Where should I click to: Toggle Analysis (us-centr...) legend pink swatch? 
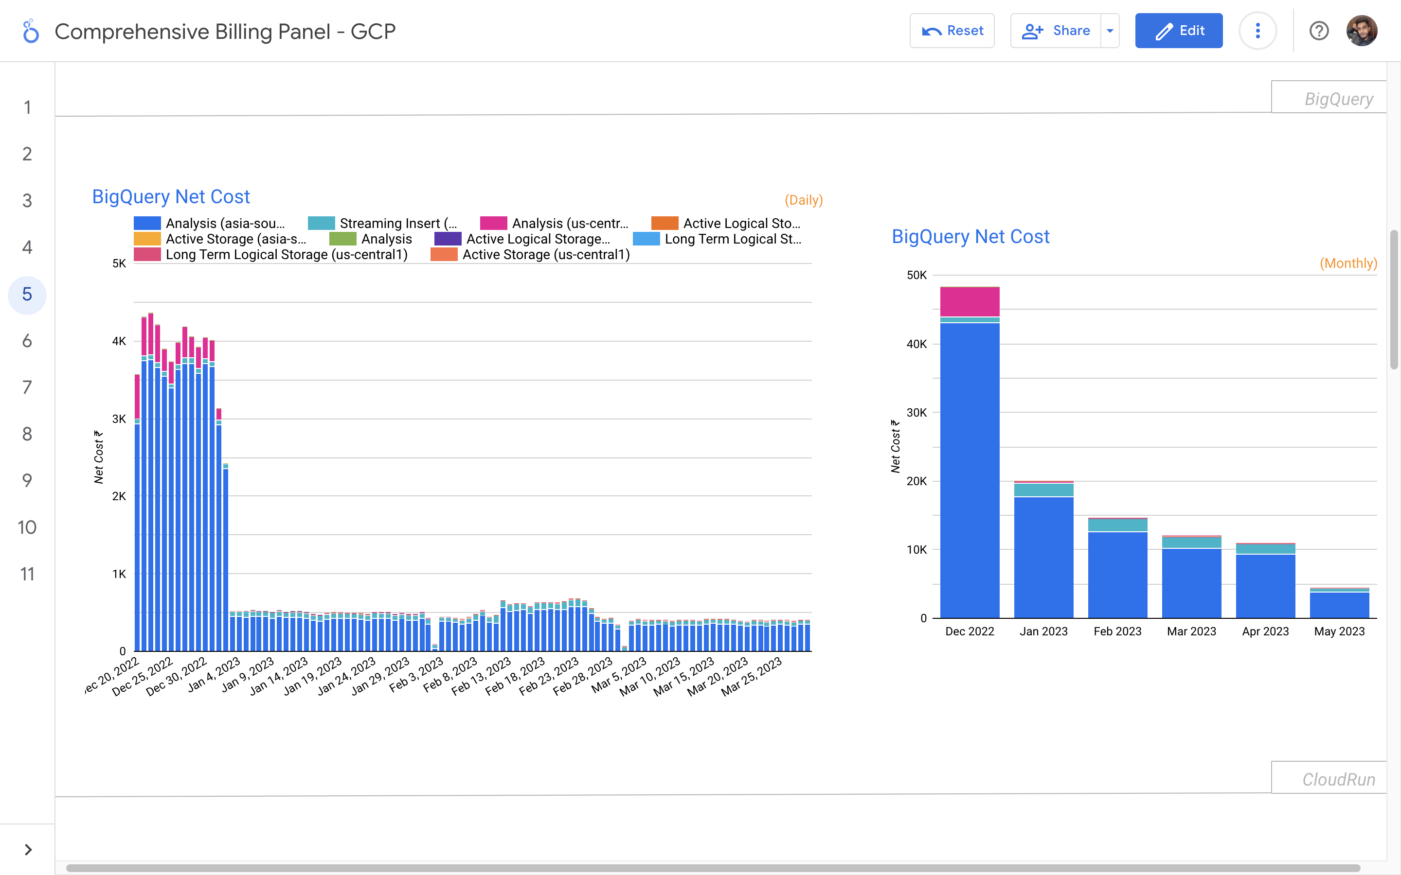[x=493, y=224]
